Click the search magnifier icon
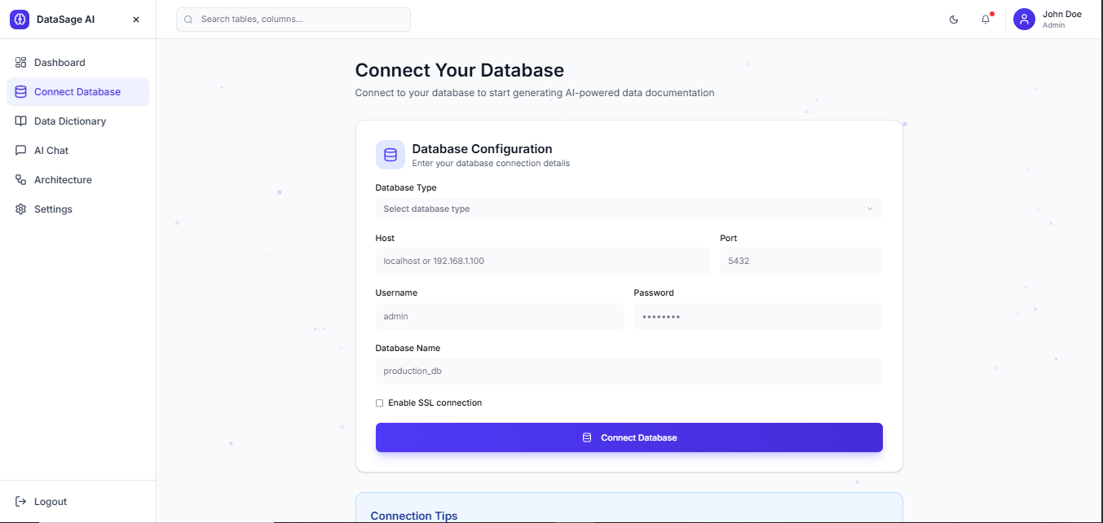The image size is (1103, 523). click(x=188, y=20)
